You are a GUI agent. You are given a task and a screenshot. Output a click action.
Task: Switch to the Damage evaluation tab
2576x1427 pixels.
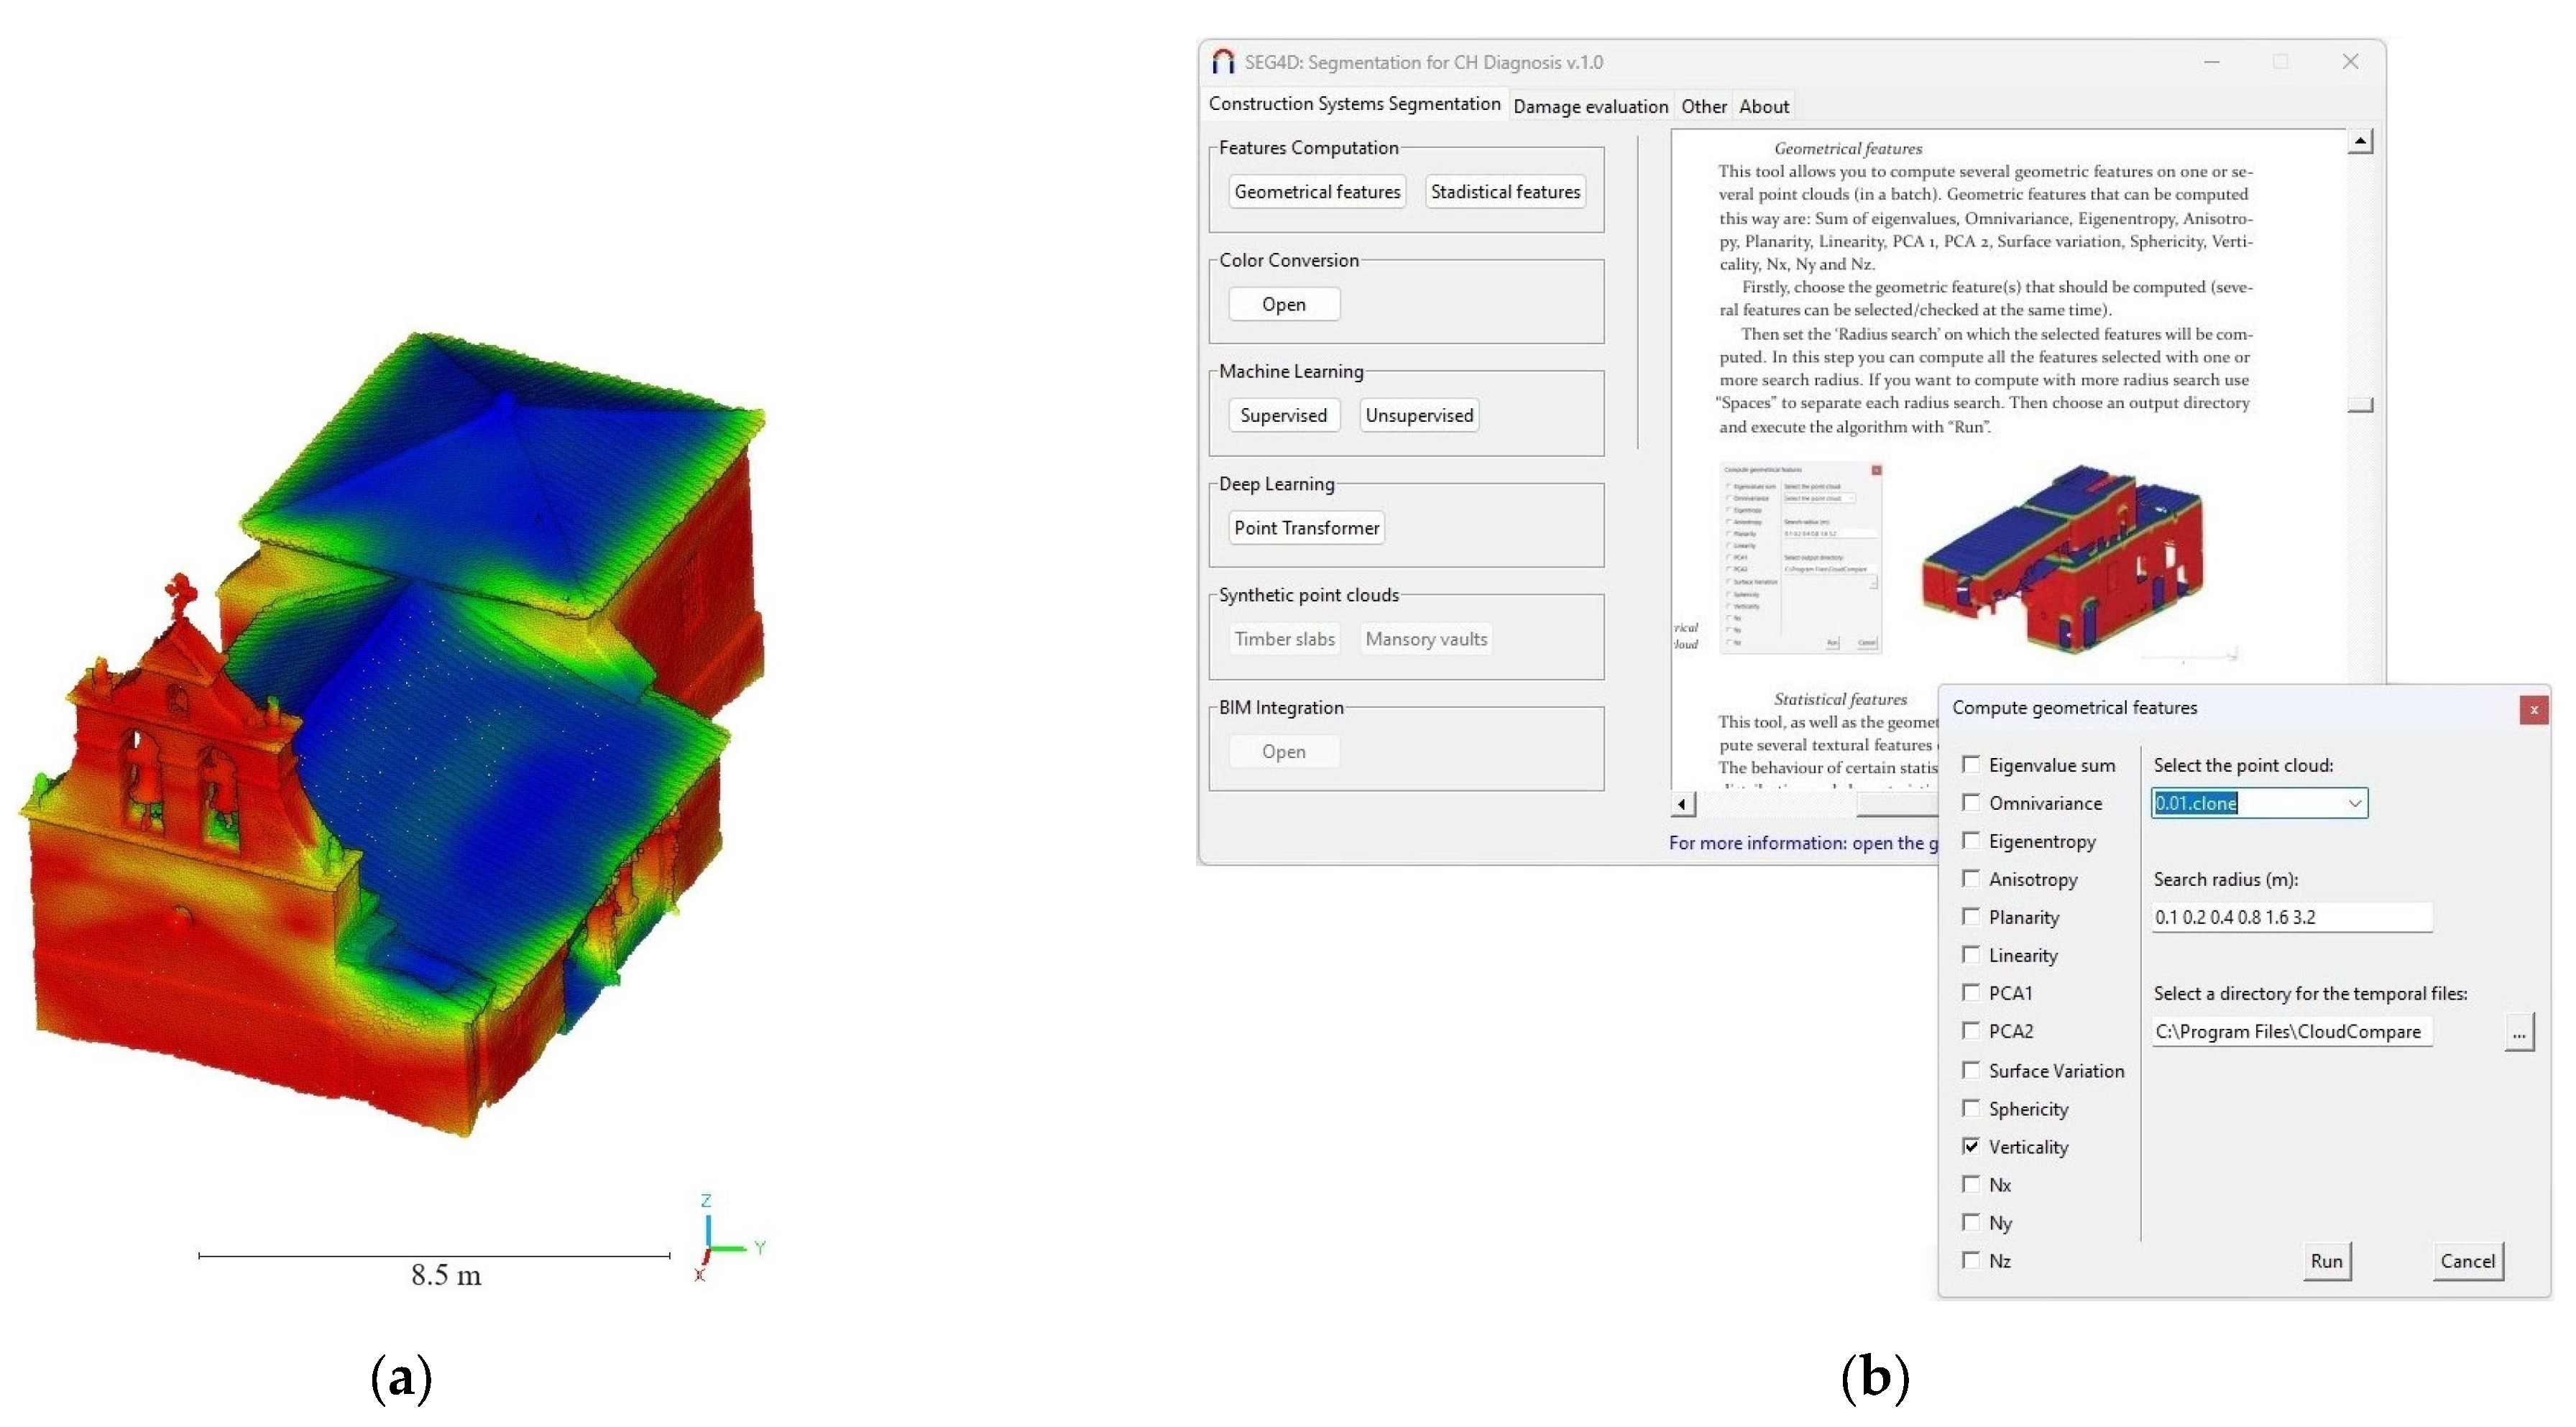point(1590,106)
